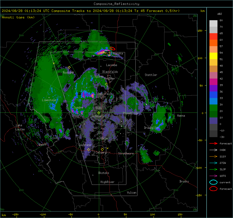Click the yellow 54 dBZ color swatch
The height and width of the screenshot is (218, 233).
click(x=213, y=56)
